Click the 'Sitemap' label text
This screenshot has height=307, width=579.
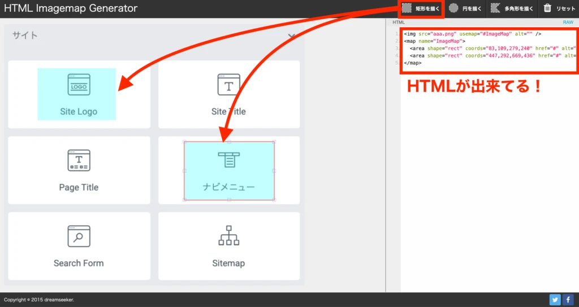(x=228, y=263)
